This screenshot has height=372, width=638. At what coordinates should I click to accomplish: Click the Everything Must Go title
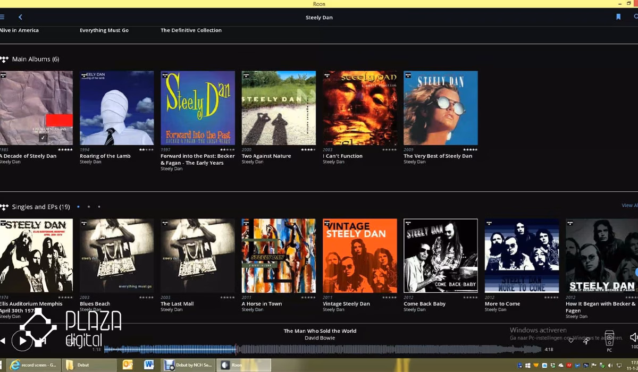tap(104, 30)
